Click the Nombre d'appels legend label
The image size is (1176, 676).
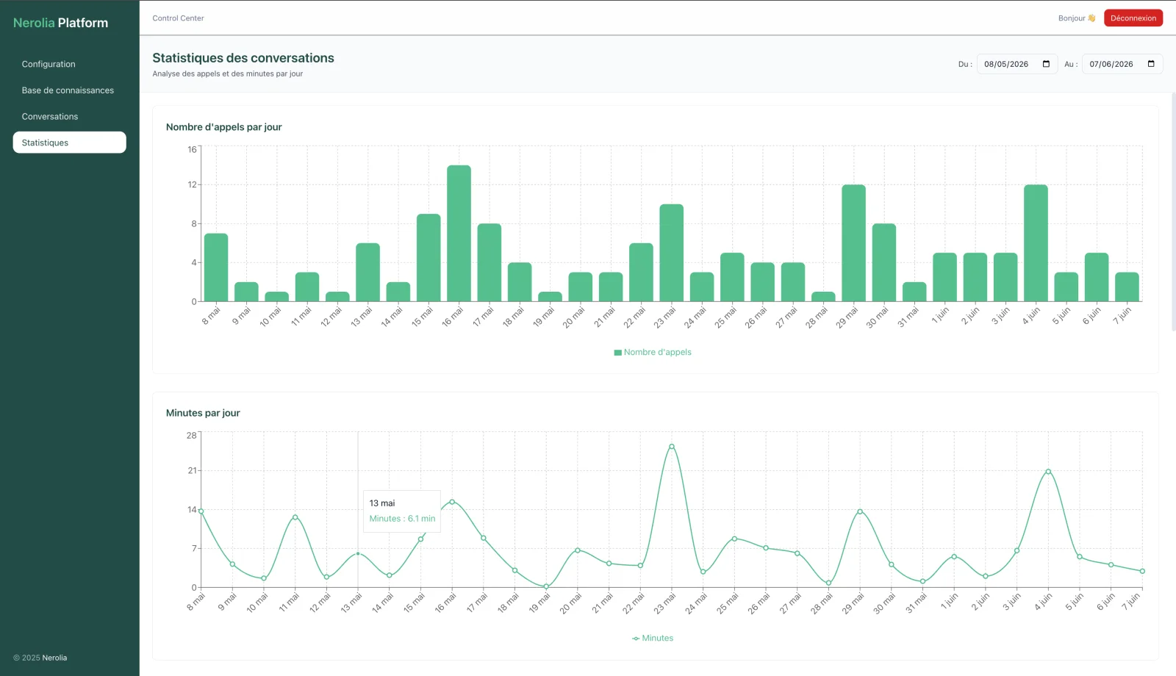coord(658,353)
